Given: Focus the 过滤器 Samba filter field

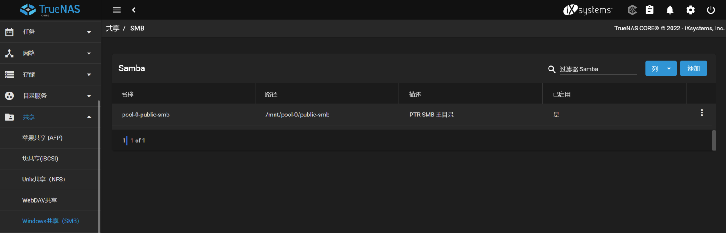Looking at the screenshot, I should pos(598,69).
